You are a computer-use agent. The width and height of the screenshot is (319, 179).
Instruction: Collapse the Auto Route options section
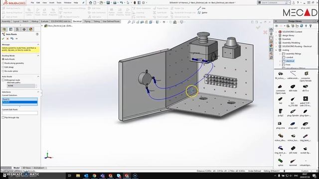[x=38, y=77]
